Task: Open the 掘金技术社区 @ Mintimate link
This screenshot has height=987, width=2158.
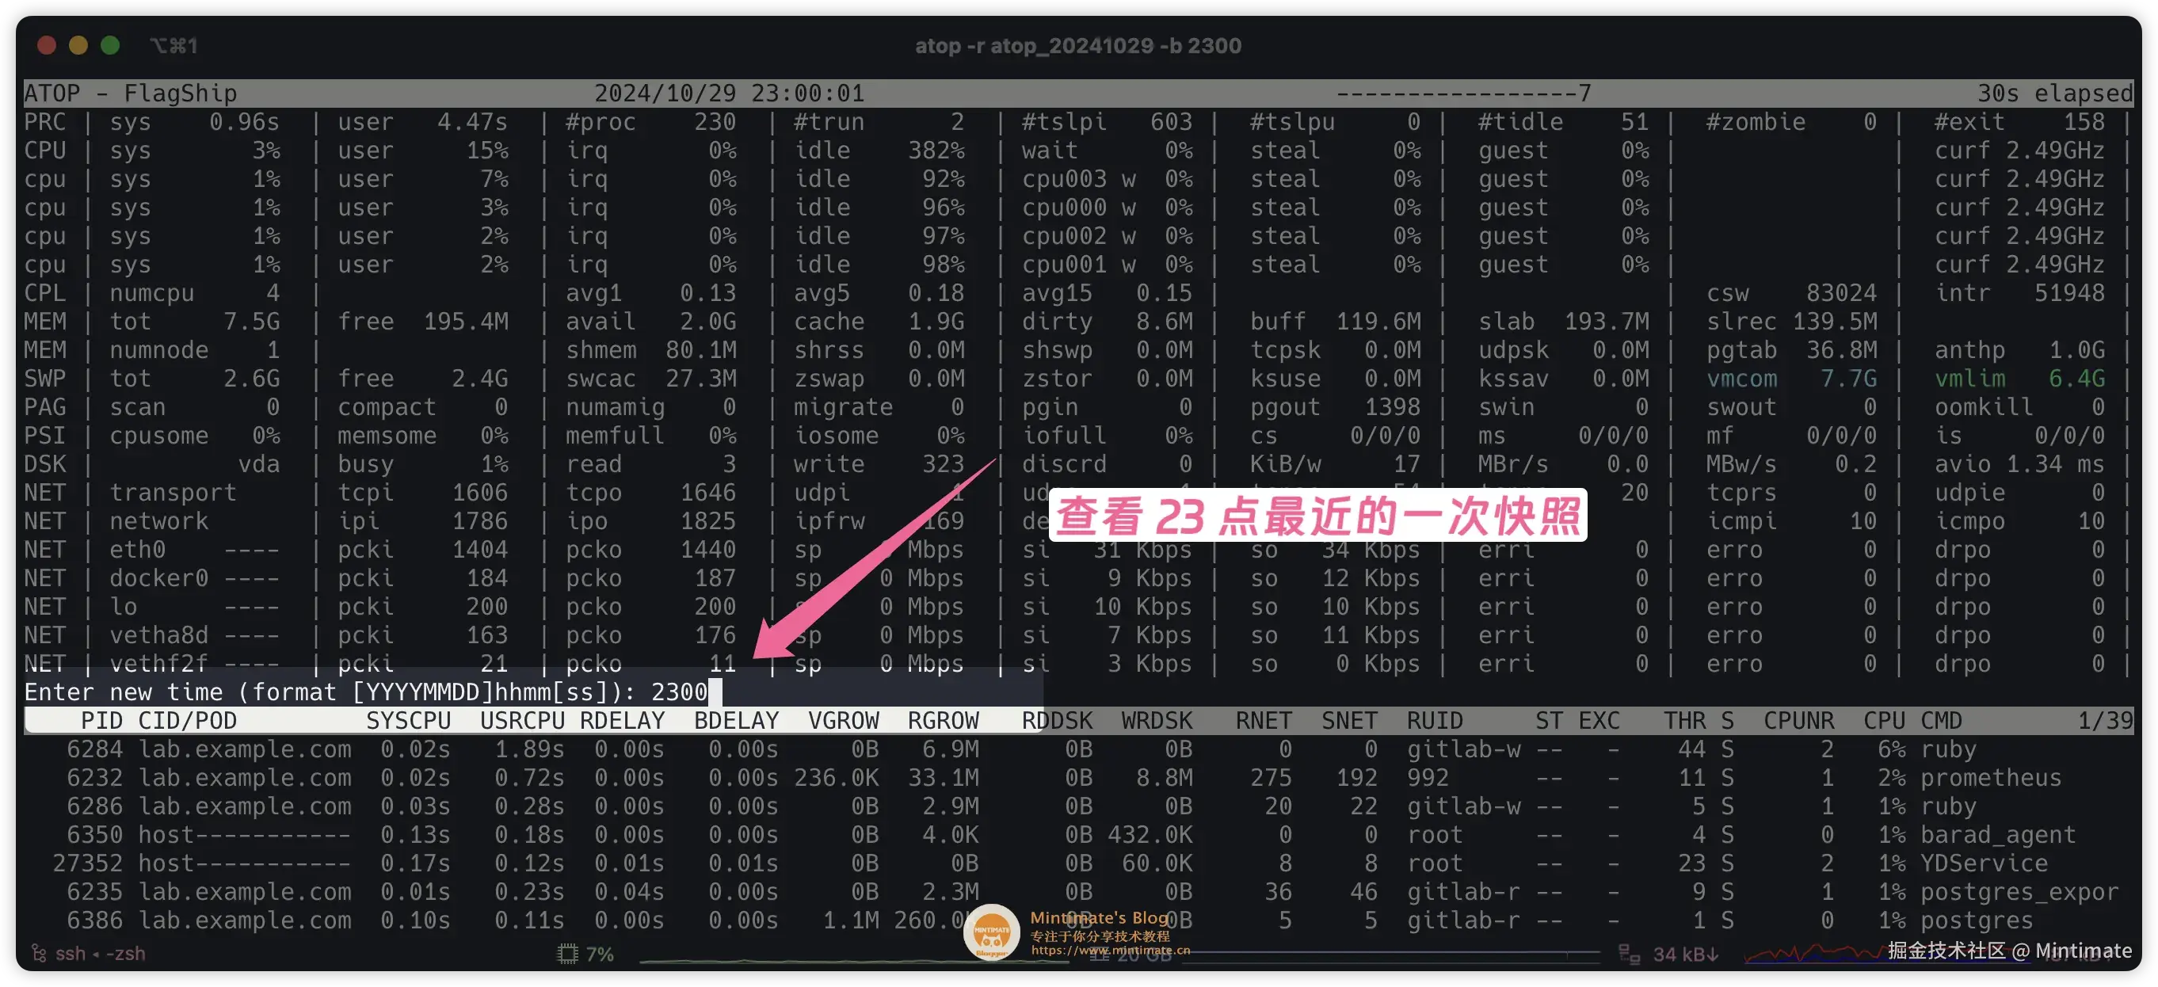Action: [x=2011, y=951]
